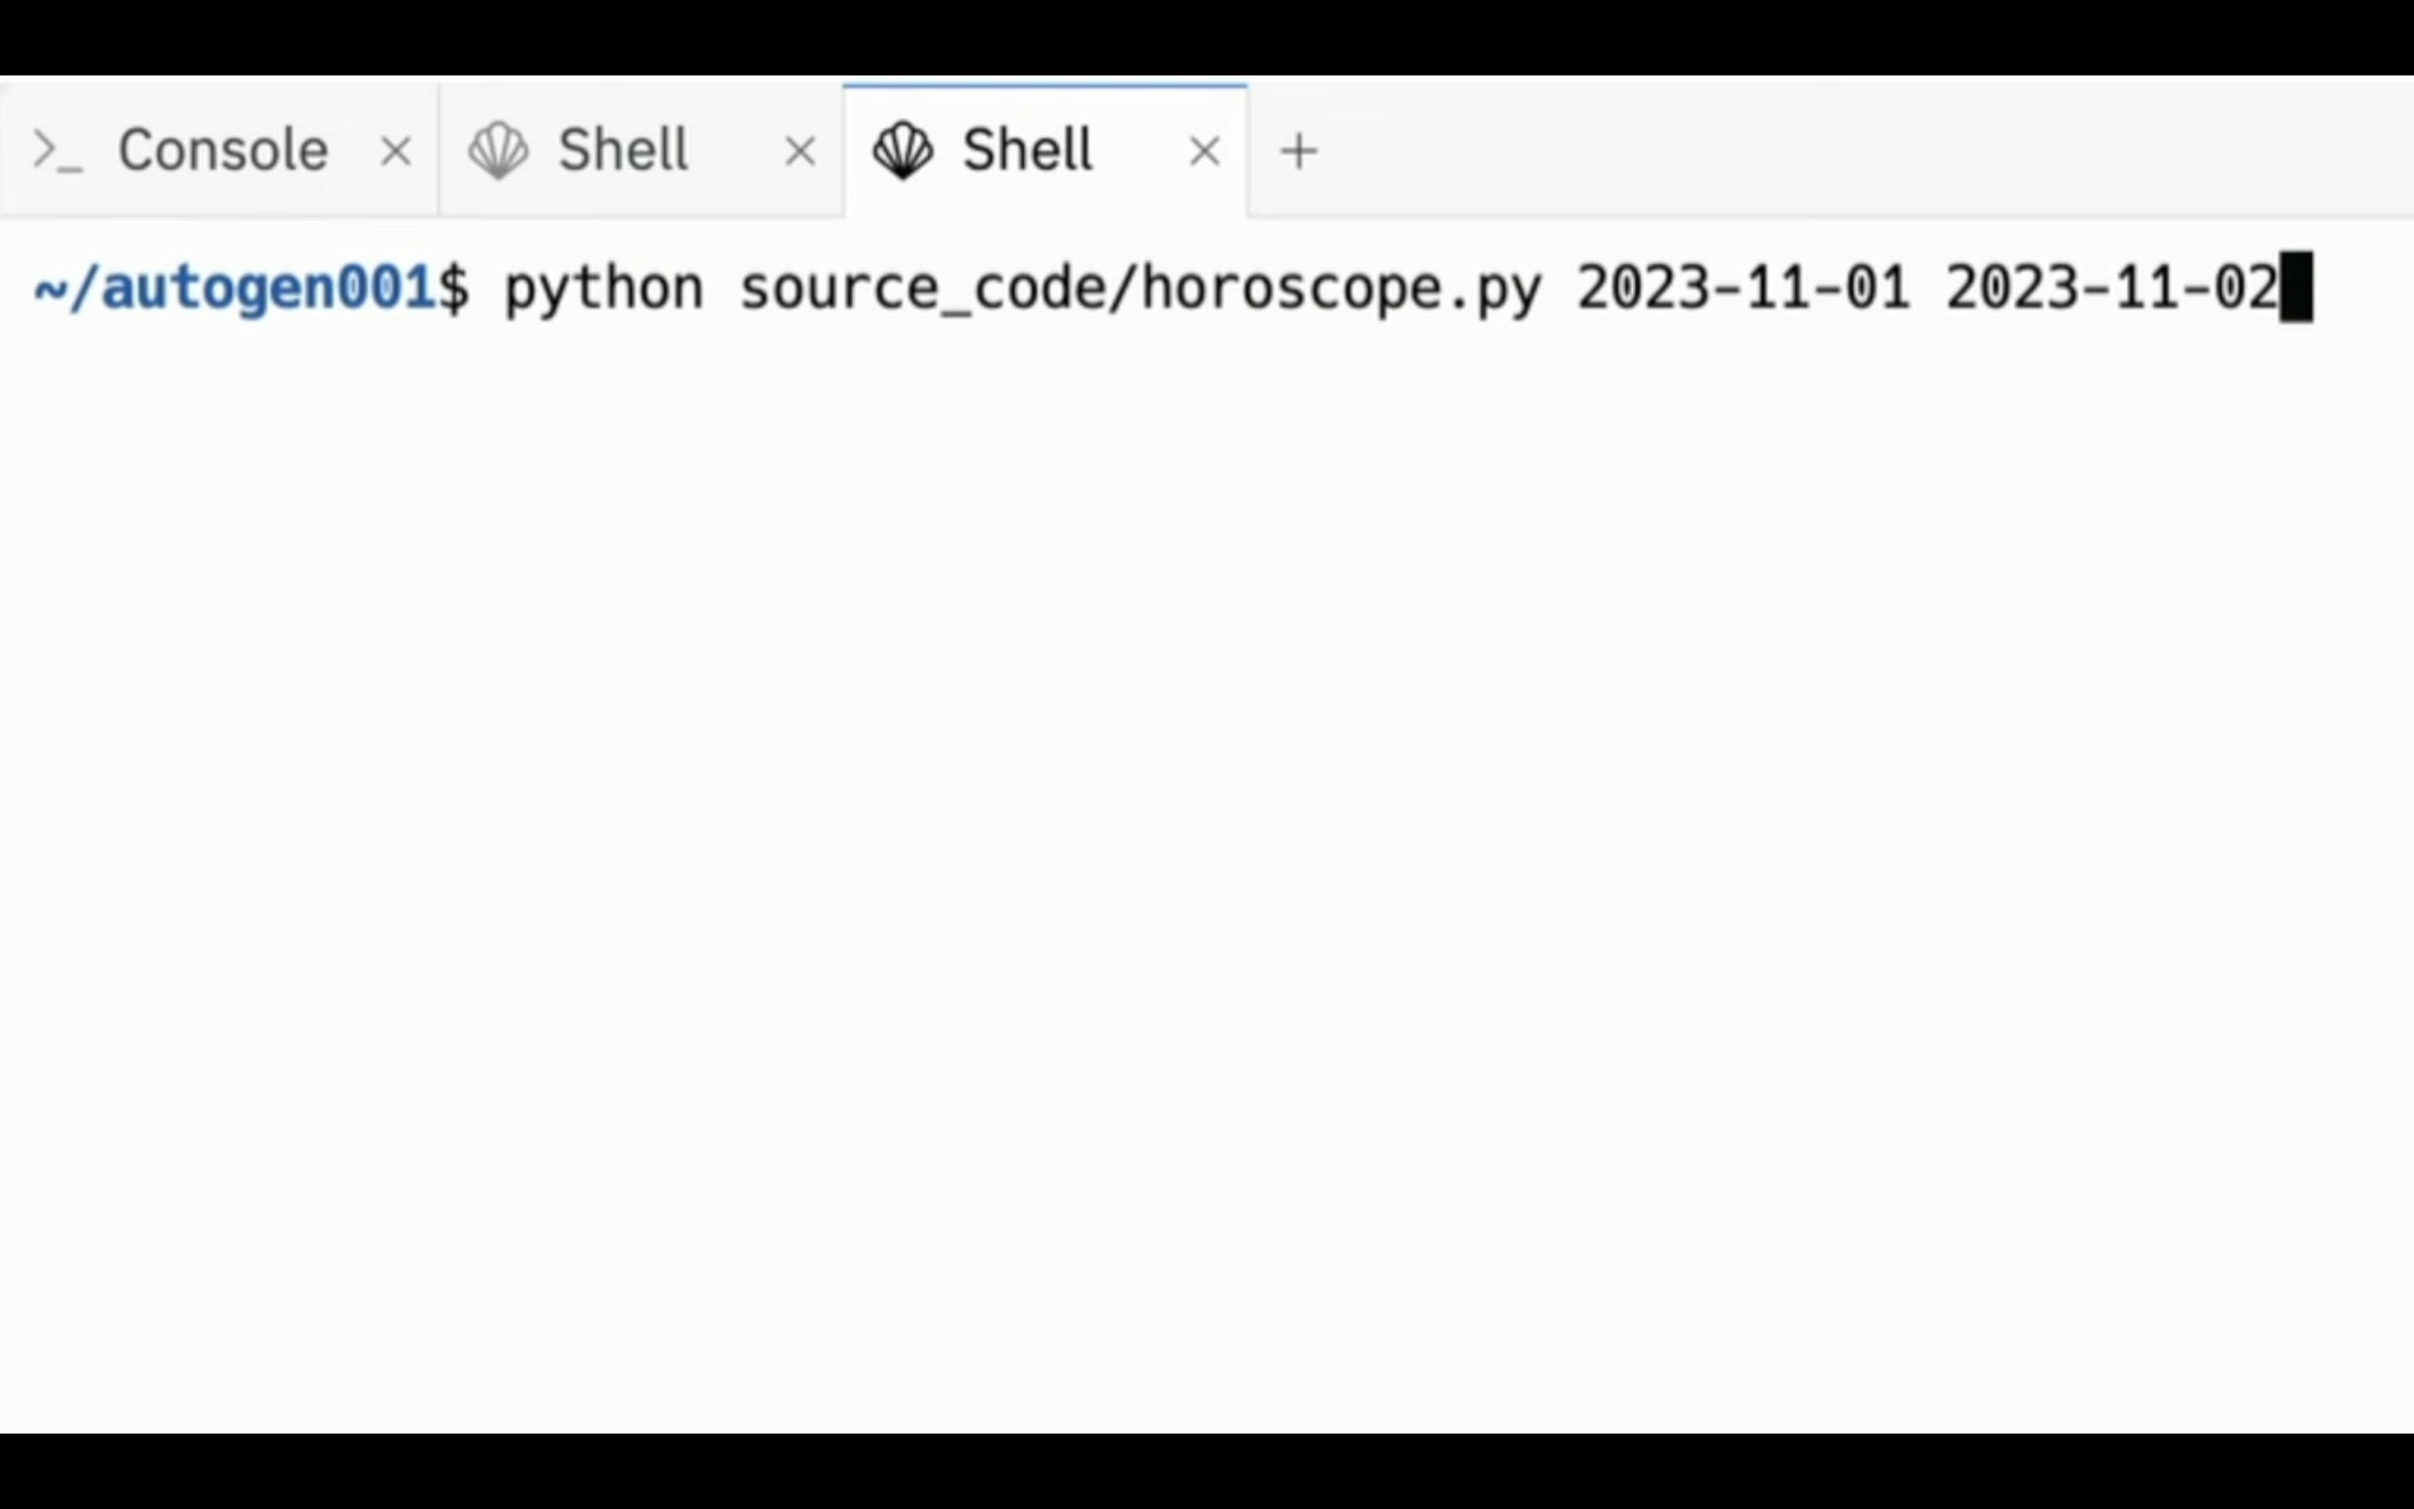Click the inactive Shell tab's shell icon
Viewport: 2414px width, 1509px height.
tap(499, 151)
